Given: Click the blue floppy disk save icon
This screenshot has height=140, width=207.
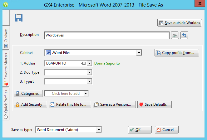Looking at the screenshot, I should click(x=19, y=18).
